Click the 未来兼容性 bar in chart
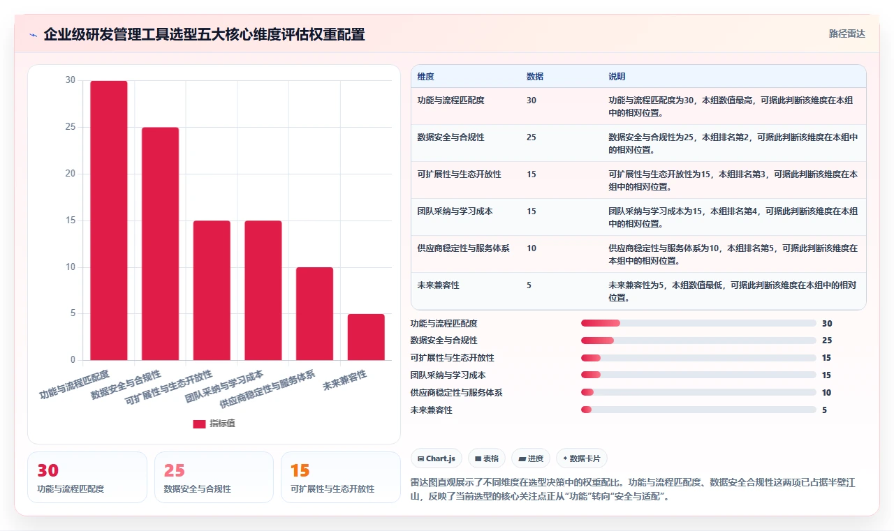Screen dimensions: 894x531 [x=366, y=337]
